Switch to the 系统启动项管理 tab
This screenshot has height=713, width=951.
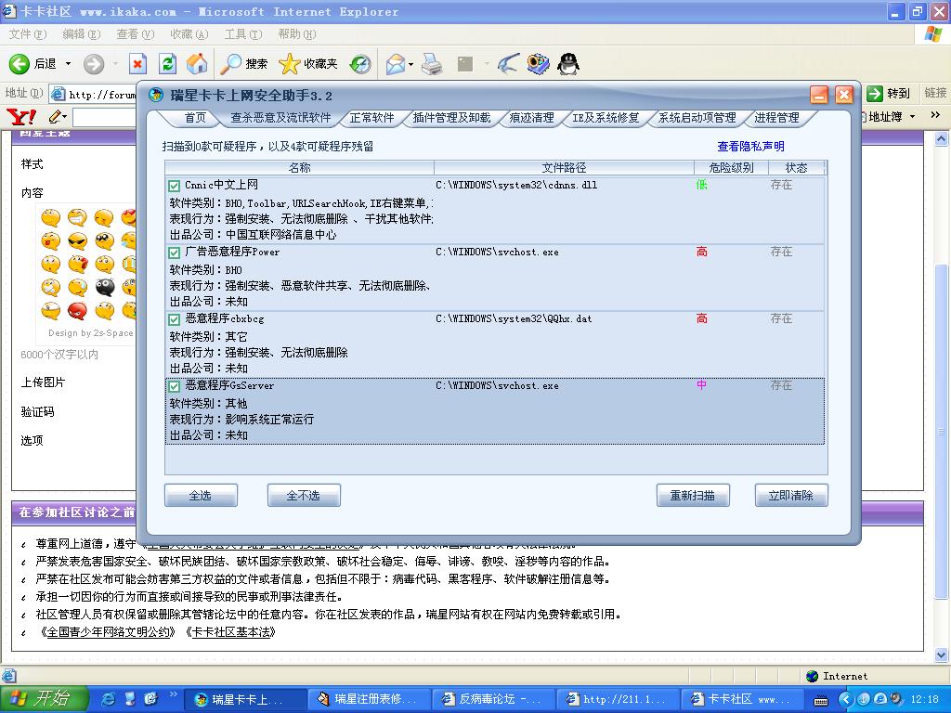tap(697, 118)
